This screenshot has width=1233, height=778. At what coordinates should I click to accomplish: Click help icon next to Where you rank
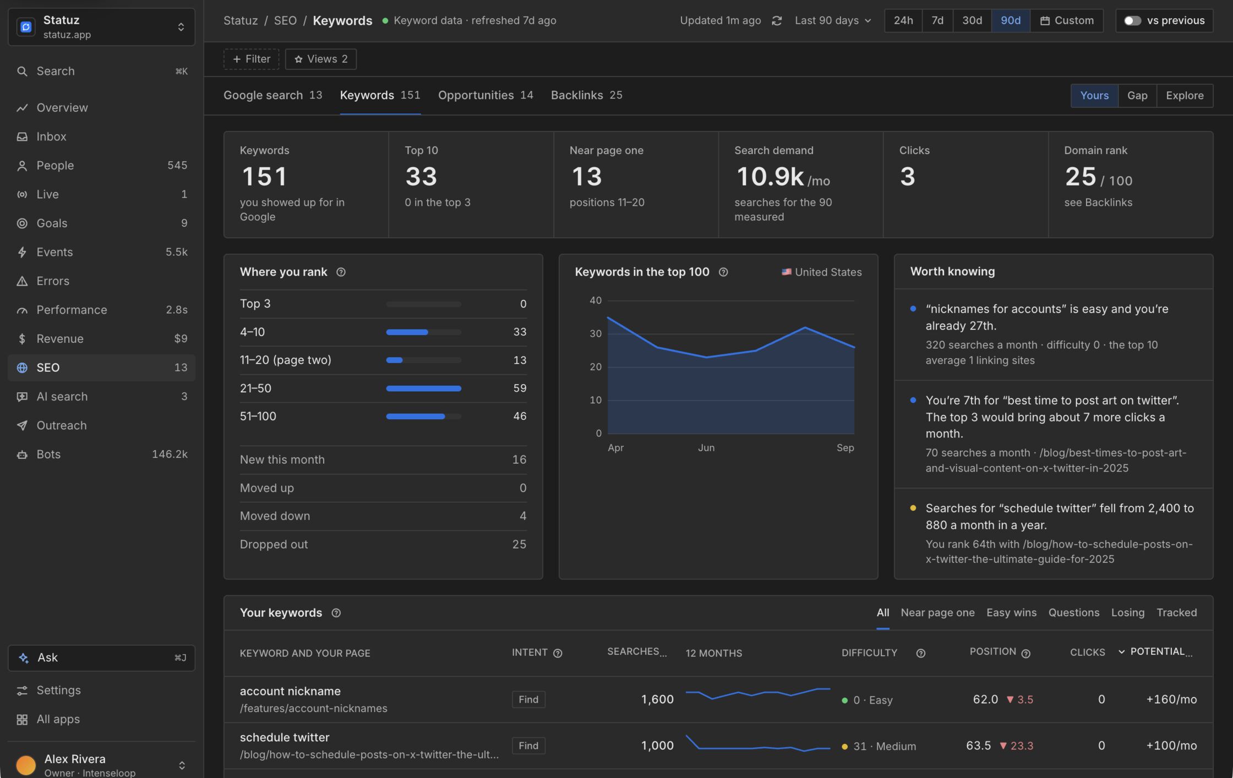341,272
